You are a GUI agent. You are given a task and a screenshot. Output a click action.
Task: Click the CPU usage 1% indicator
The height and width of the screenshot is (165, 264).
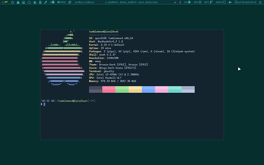pos(187,2)
